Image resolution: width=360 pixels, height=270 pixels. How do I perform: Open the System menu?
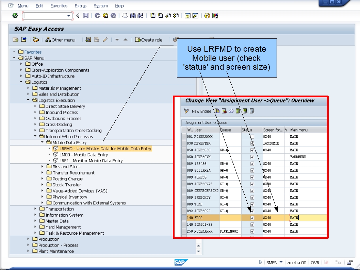pos(101,5)
